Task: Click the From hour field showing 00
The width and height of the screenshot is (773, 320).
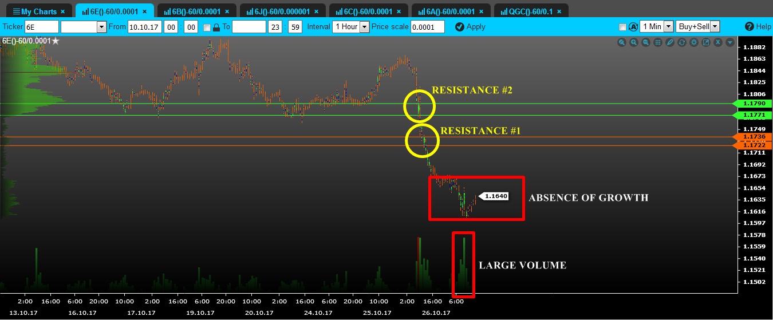Action: click(x=171, y=27)
